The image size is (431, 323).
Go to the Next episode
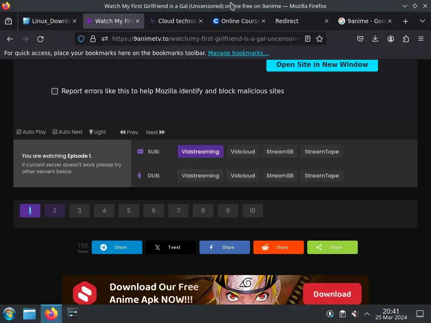tap(156, 132)
